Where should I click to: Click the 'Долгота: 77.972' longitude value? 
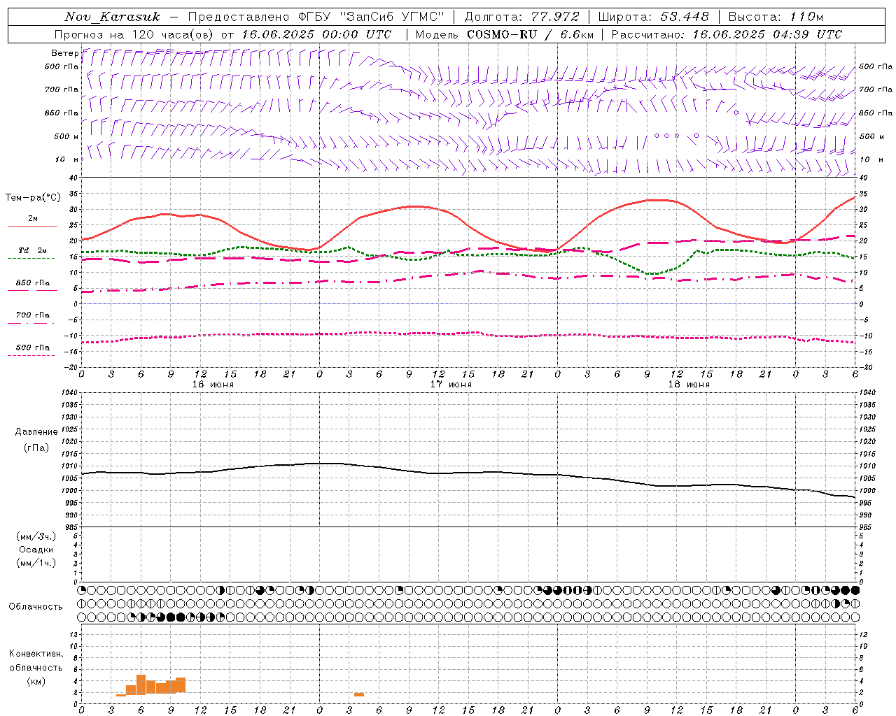pos(521,16)
